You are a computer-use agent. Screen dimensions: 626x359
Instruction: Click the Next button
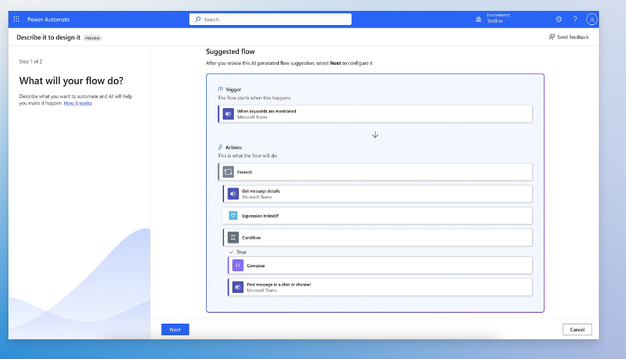tap(175, 329)
